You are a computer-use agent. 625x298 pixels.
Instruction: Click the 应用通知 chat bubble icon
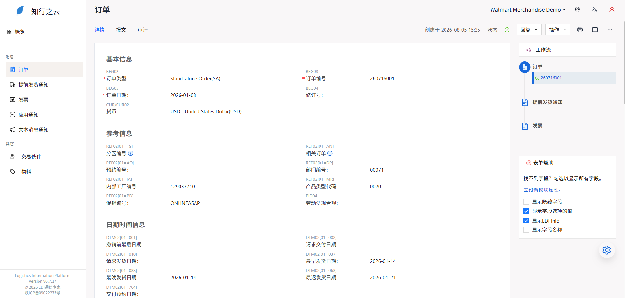click(13, 115)
